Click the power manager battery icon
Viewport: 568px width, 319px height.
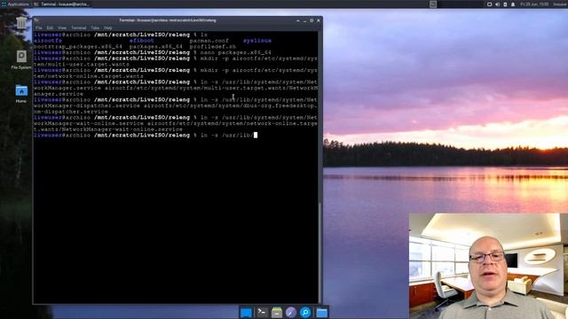[505, 4]
